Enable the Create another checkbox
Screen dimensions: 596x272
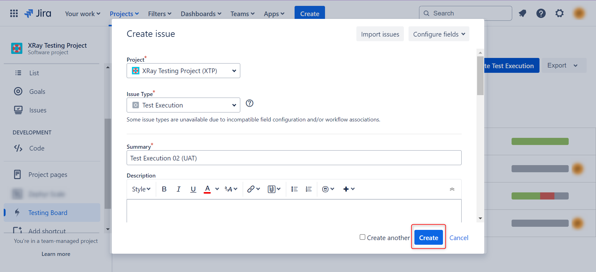click(362, 237)
